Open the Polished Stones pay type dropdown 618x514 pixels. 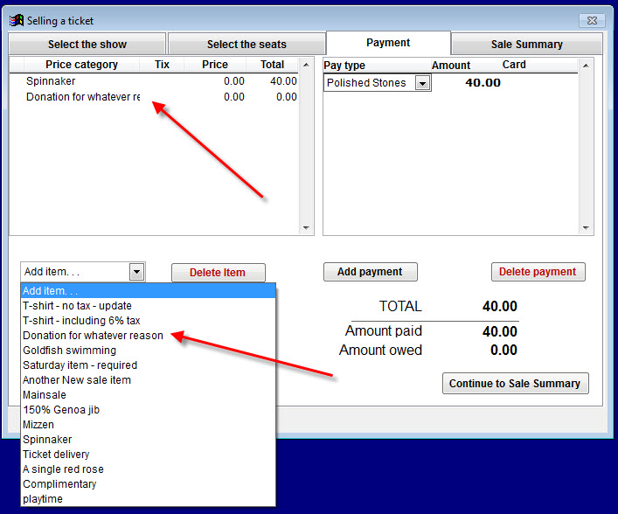[x=423, y=83]
